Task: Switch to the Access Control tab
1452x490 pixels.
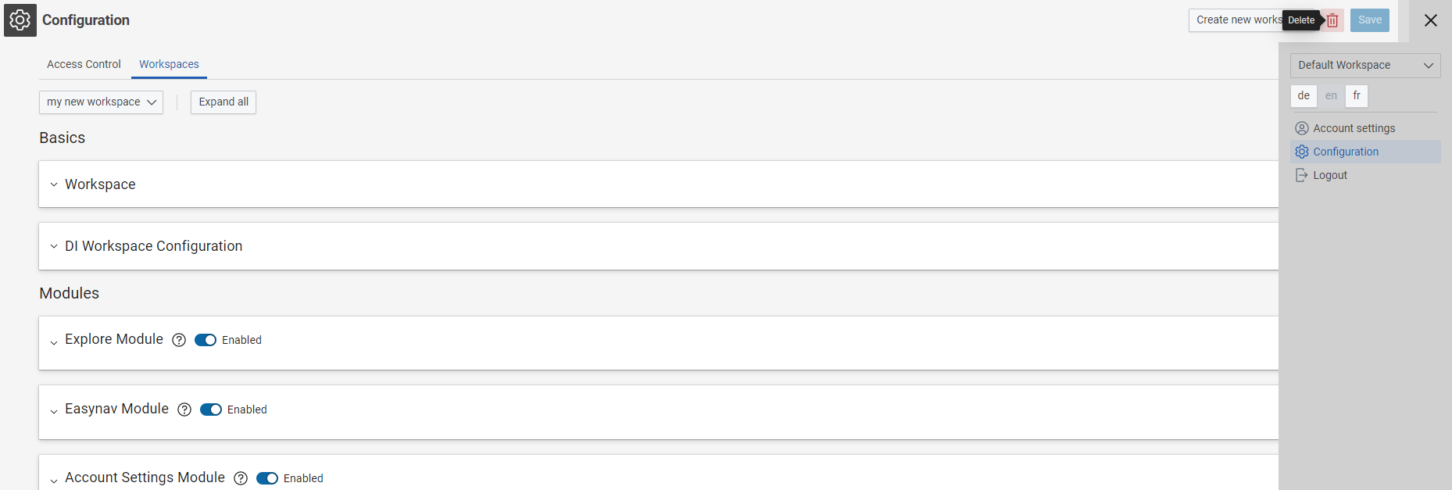Action: [84, 64]
